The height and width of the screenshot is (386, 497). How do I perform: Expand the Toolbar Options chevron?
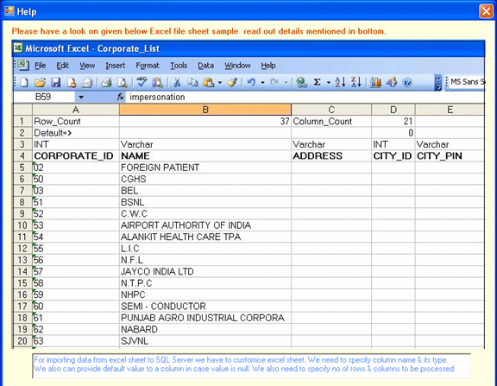click(x=437, y=83)
